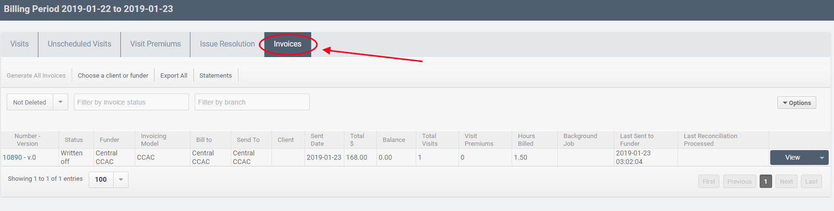The width and height of the screenshot is (834, 211).
Task: Go to Issue Resolution tab
Action: 227,44
